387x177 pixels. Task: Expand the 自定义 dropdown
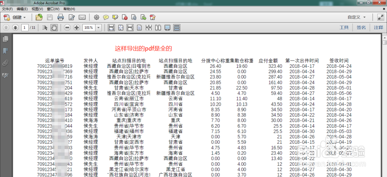[x=356, y=17]
